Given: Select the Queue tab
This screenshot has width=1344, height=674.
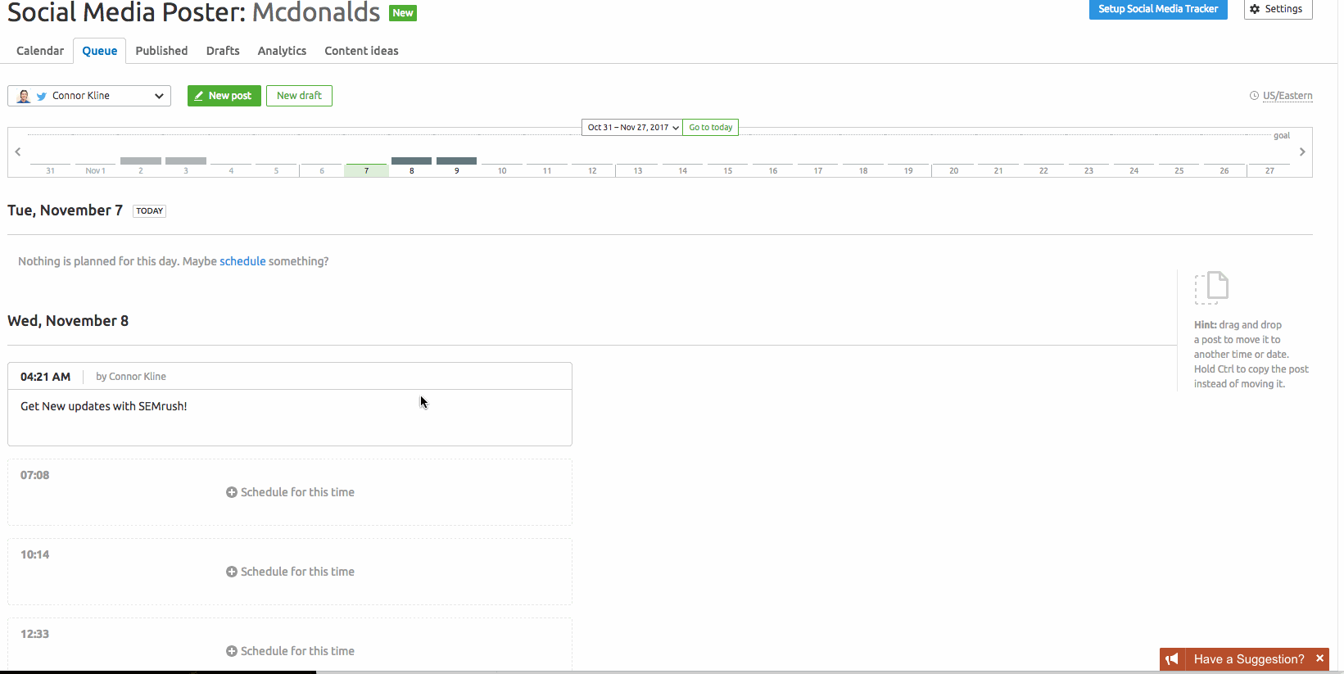Looking at the screenshot, I should click(x=100, y=51).
